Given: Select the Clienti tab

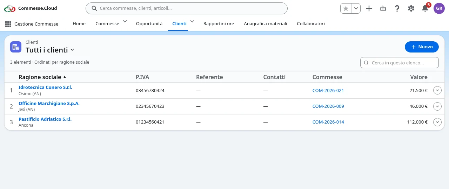Looking at the screenshot, I should tap(179, 24).
